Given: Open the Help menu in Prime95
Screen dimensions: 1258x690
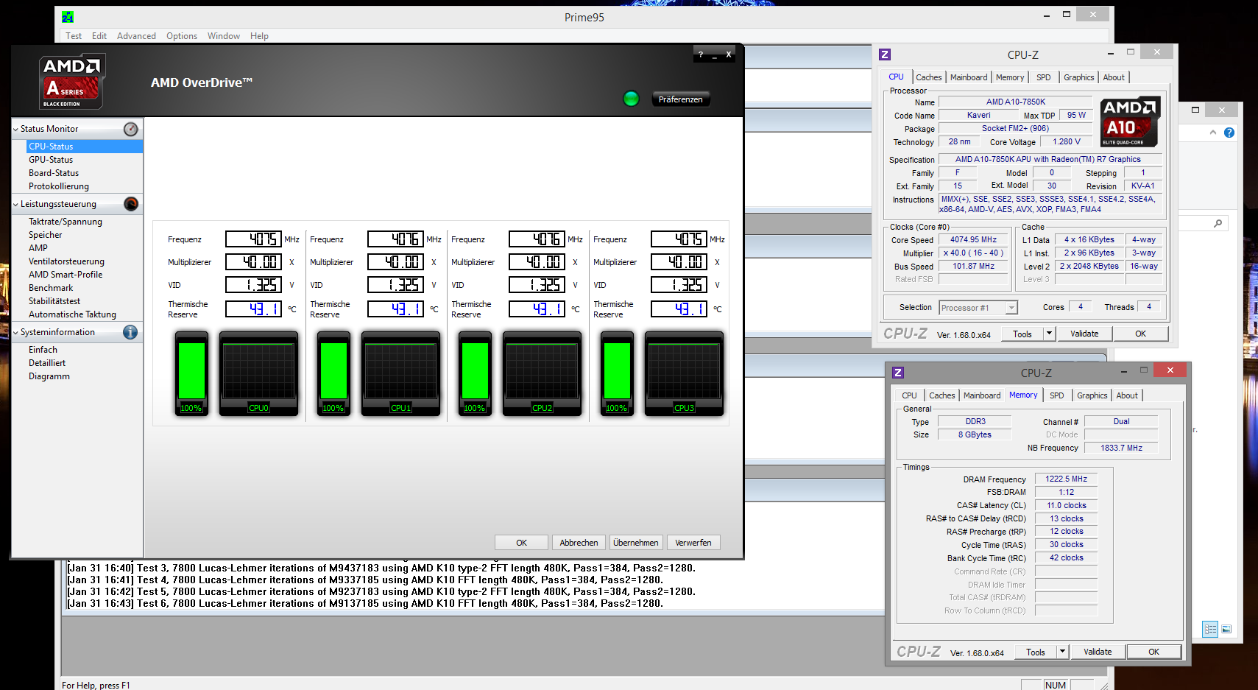Looking at the screenshot, I should point(259,36).
